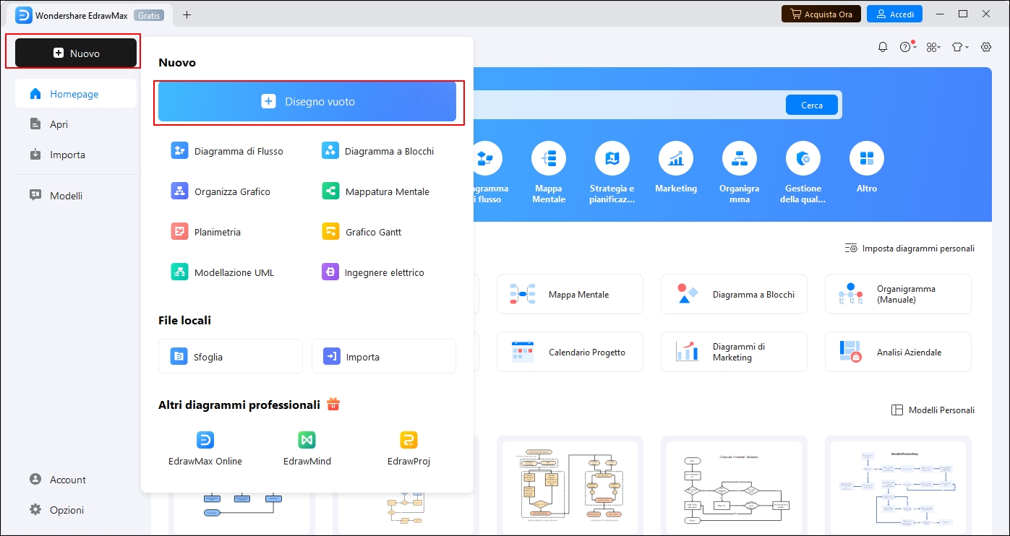1010x536 pixels.
Task: Click the Modelli Personali link
Action: click(x=933, y=410)
